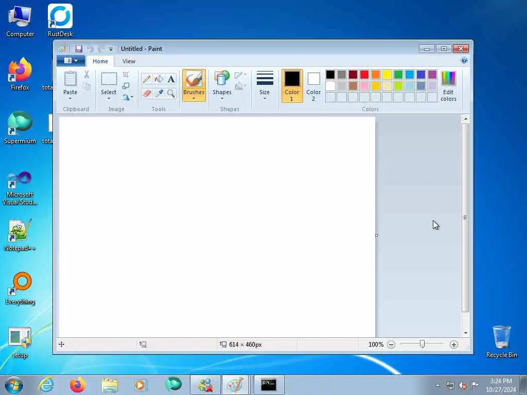The image size is (527, 395).
Task: Expand the Select dropdown arrow
Action: (109, 99)
